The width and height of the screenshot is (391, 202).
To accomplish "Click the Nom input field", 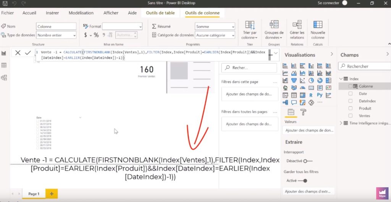I will click(x=57, y=26).
